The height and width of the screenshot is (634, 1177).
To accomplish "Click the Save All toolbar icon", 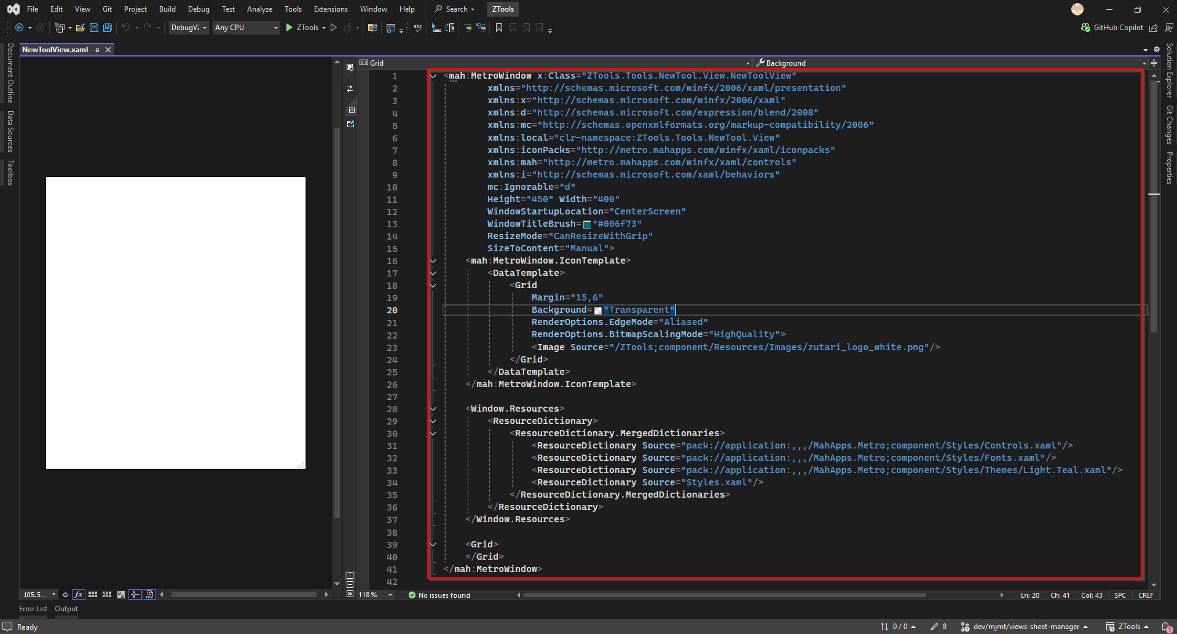I will point(108,28).
